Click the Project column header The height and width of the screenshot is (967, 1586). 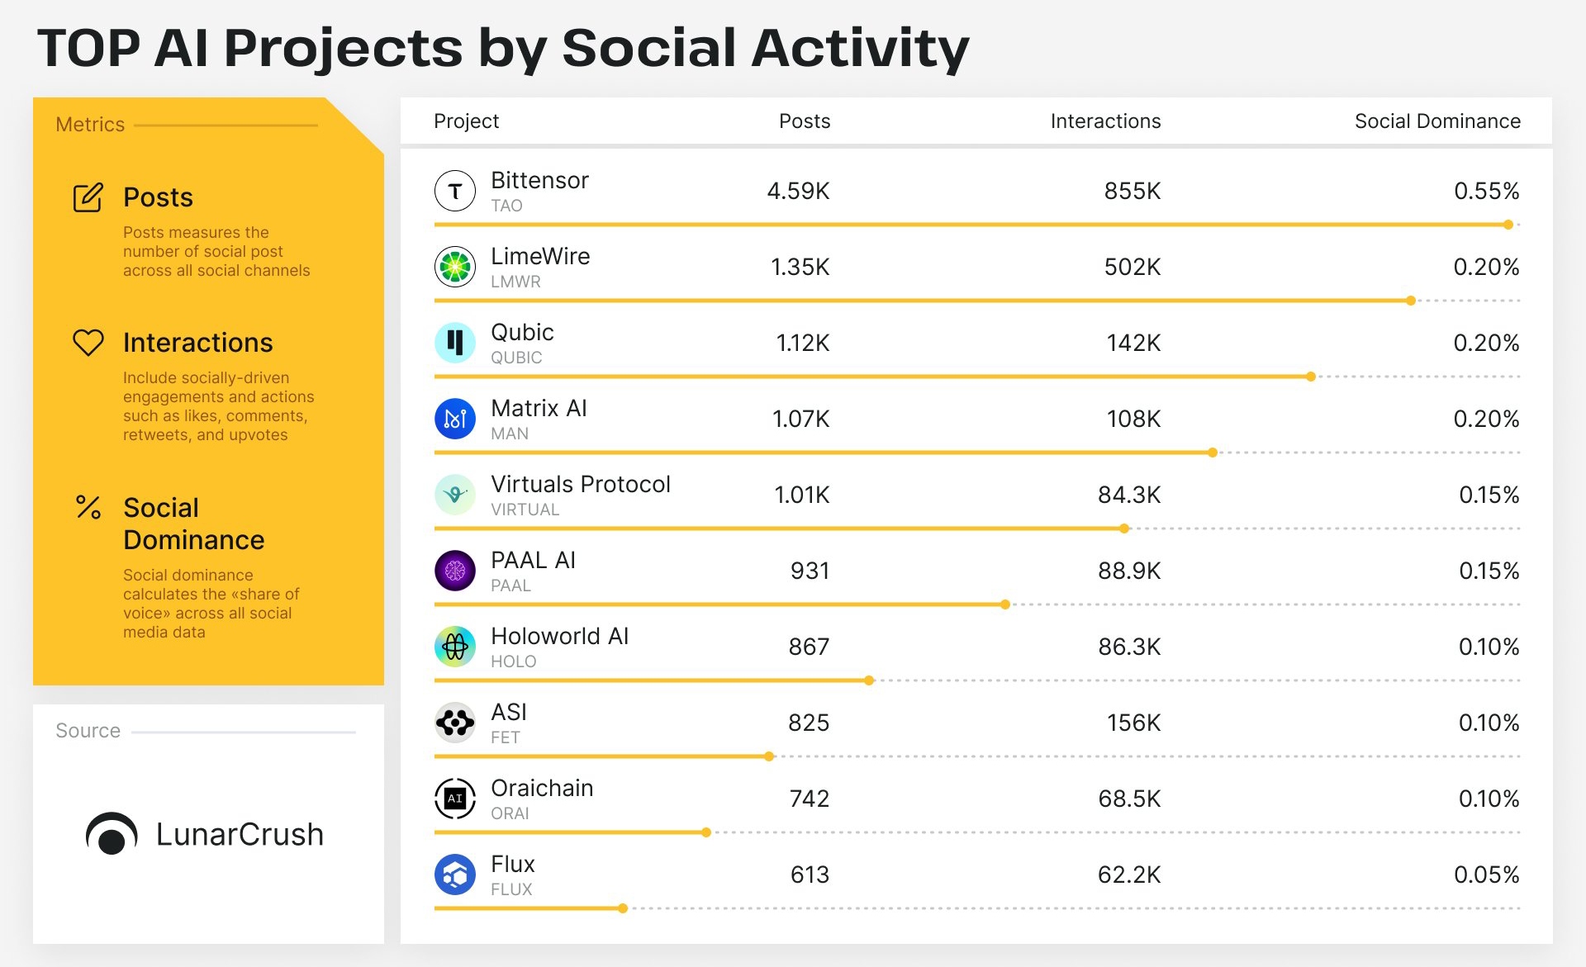466,121
